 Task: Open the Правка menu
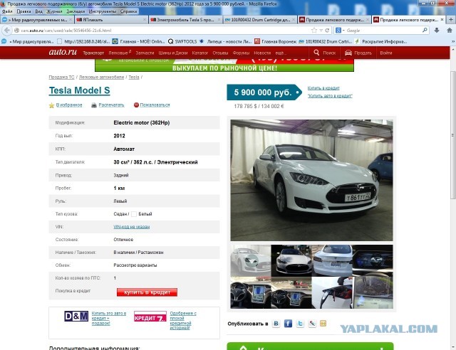point(24,11)
